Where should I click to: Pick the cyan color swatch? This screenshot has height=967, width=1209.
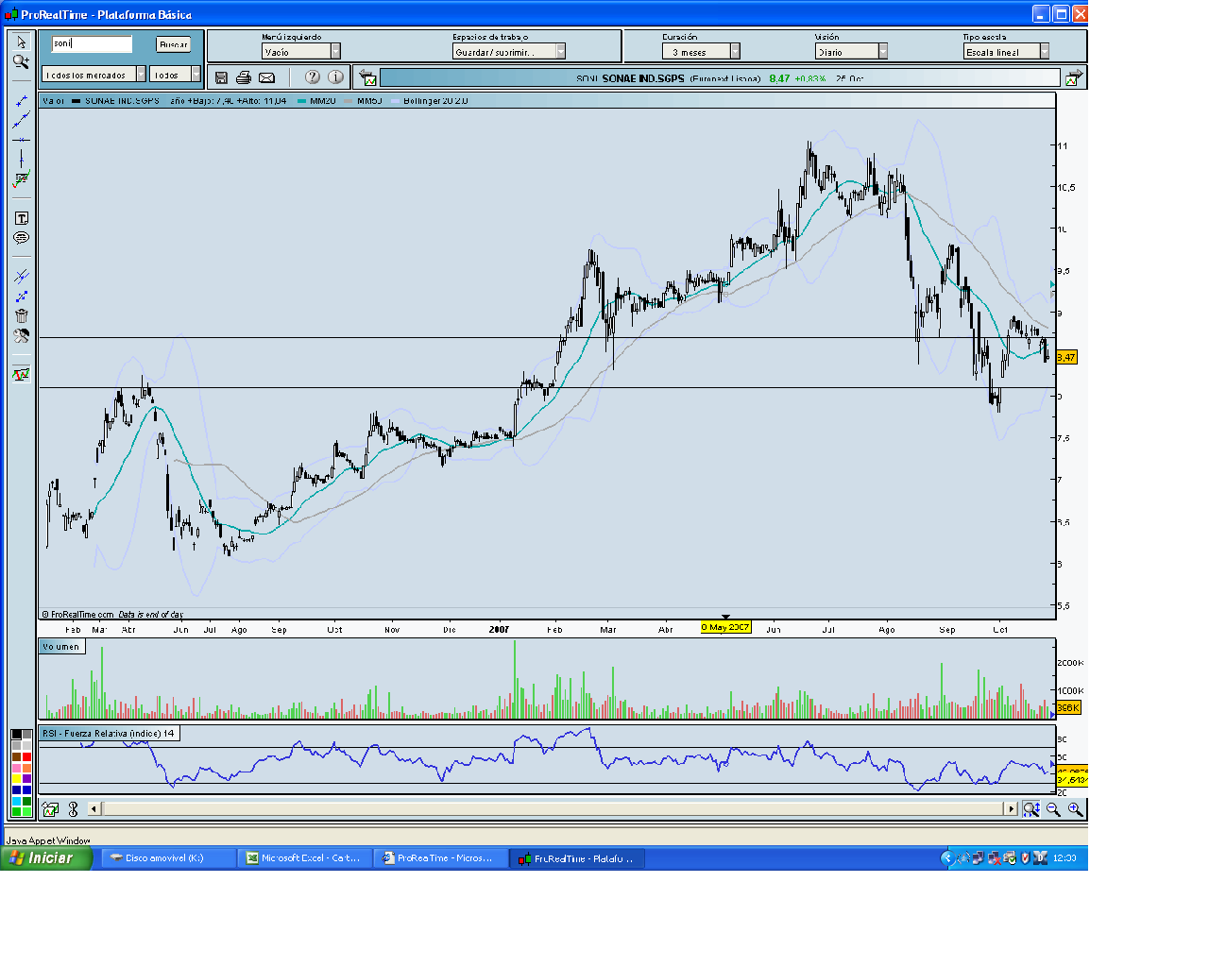coord(16,800)
